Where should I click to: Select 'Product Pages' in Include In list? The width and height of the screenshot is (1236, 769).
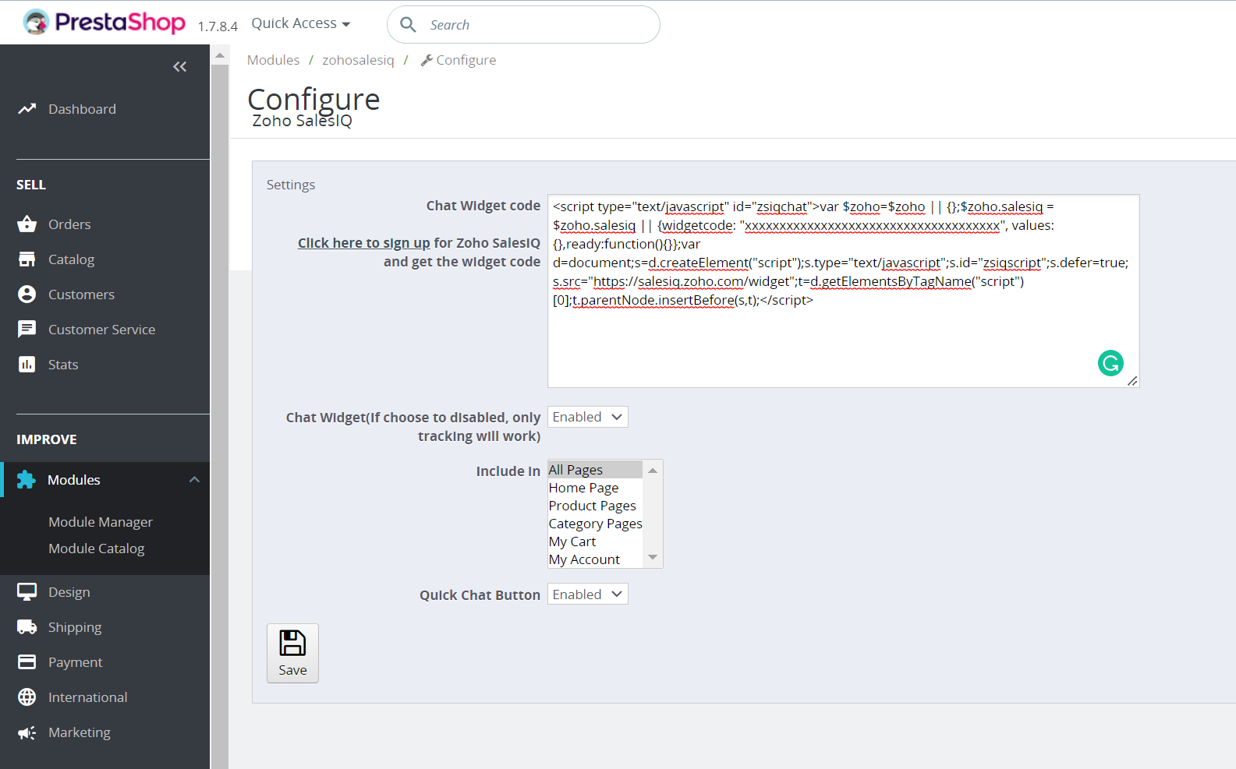595,506
